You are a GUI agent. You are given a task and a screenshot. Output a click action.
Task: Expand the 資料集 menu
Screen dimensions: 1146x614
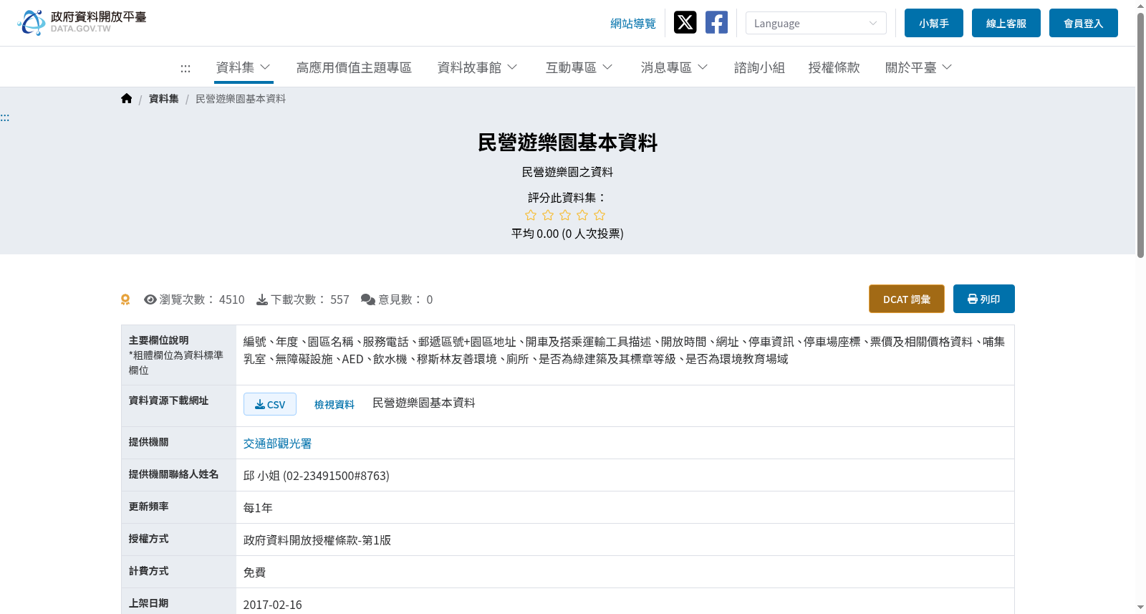coord(244,67)
